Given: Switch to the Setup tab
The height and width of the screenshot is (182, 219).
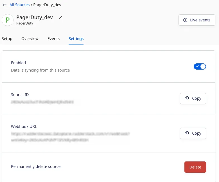Looking at the screenshot, I should click(x=7, y=39).
